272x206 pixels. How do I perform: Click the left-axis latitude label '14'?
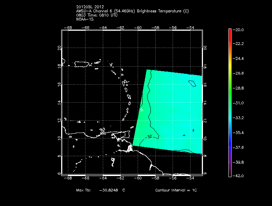pyautogui.click(x=59, y=102)
